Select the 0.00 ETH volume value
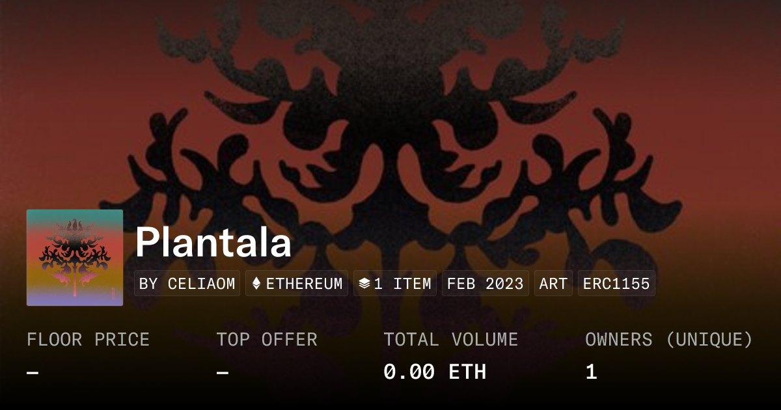781x410 pixels. pos(435,372)
